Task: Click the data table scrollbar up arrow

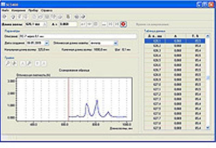Action: pyautogui.click(x=208, y=36)
